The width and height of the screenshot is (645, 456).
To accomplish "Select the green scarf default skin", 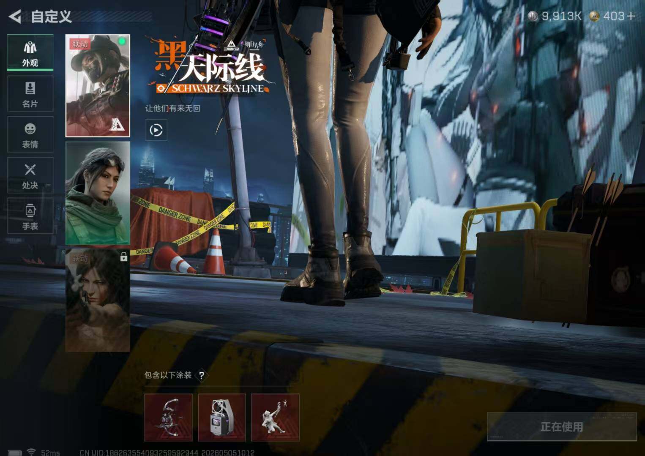I will click(x=98, y=193).
